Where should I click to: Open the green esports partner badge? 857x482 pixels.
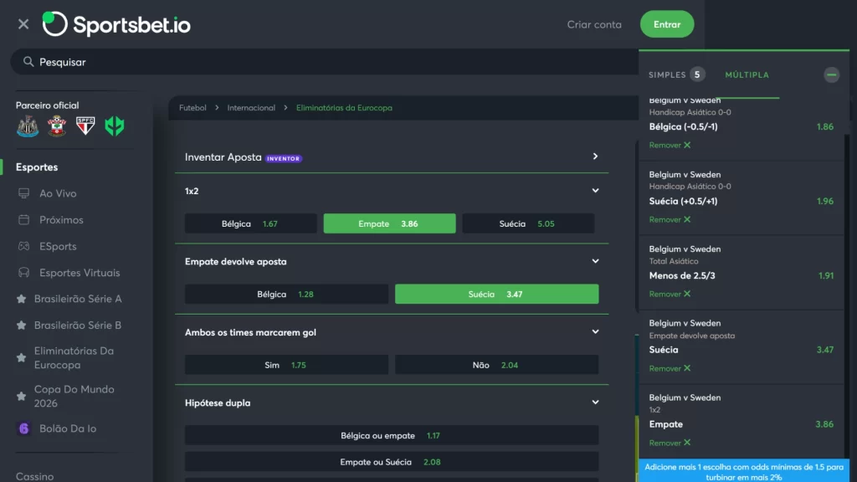tap(114, 126)
